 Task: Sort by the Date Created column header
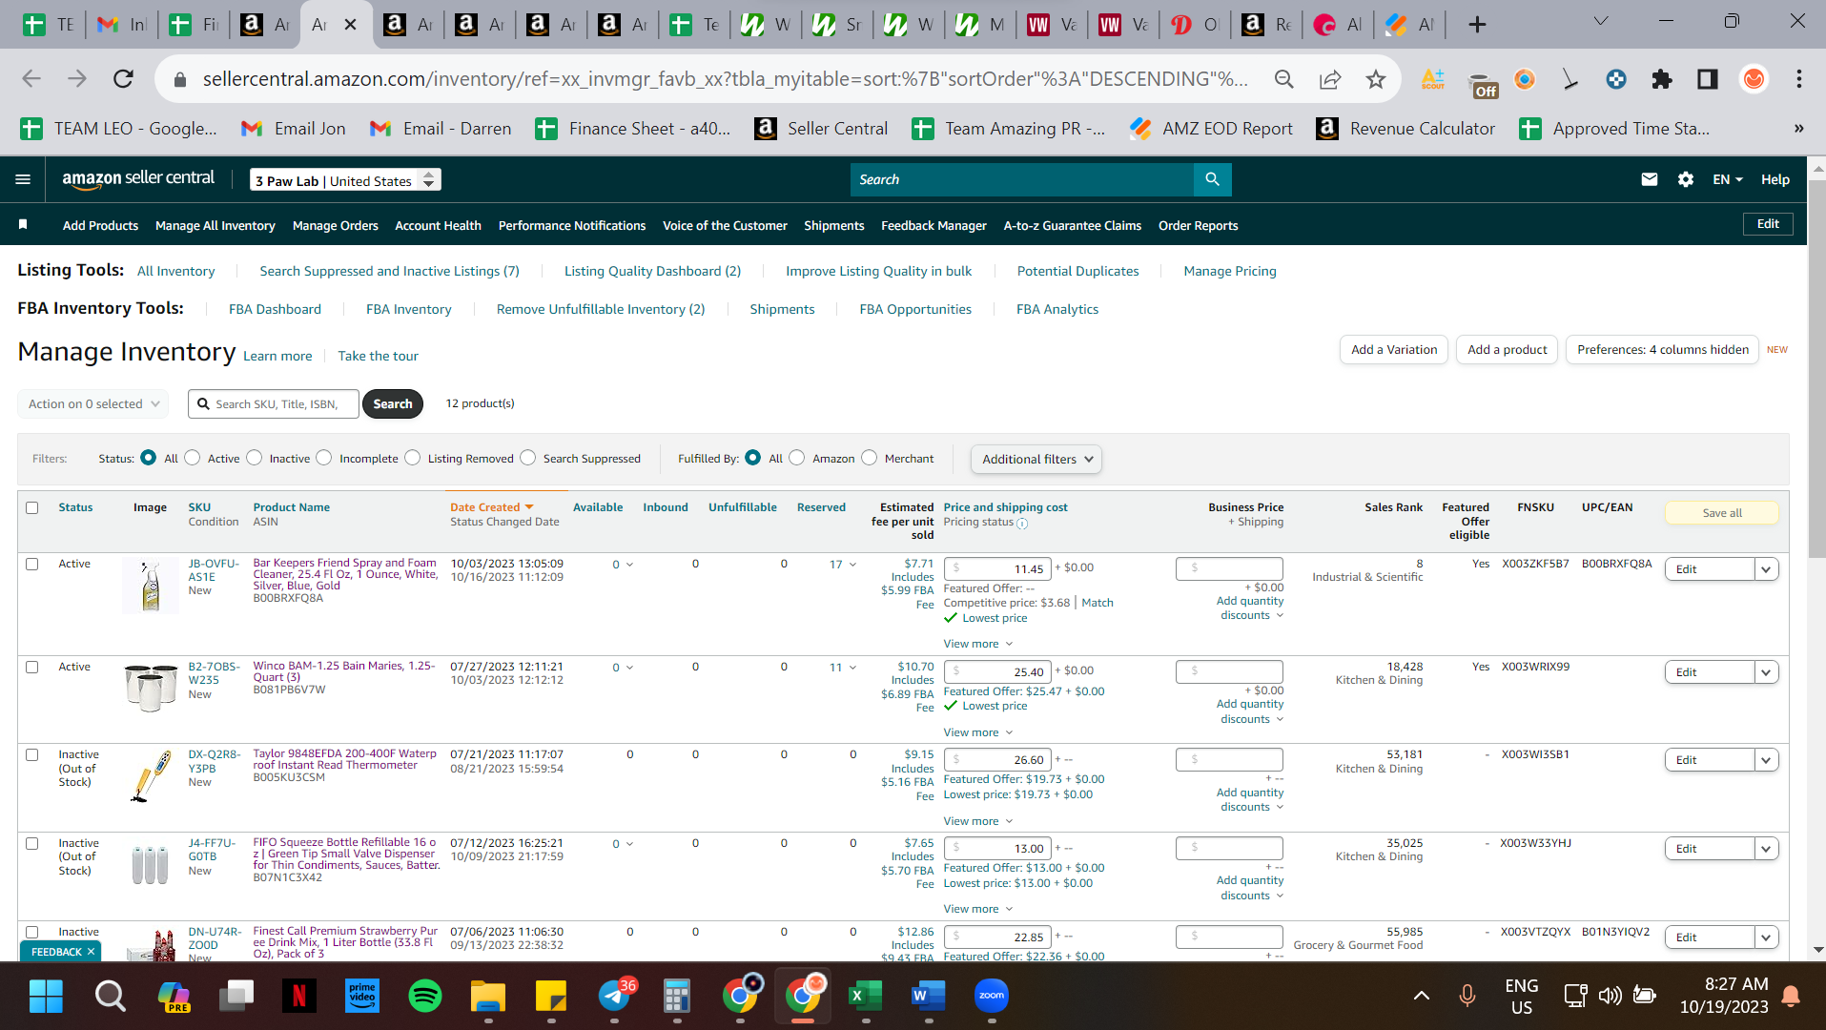point(492,507)
